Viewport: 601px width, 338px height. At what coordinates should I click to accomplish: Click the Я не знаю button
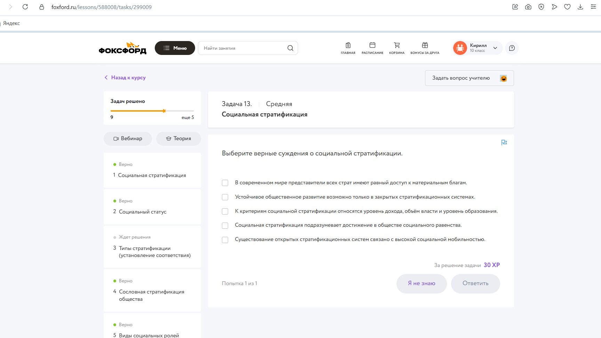(x=422, y=283)
